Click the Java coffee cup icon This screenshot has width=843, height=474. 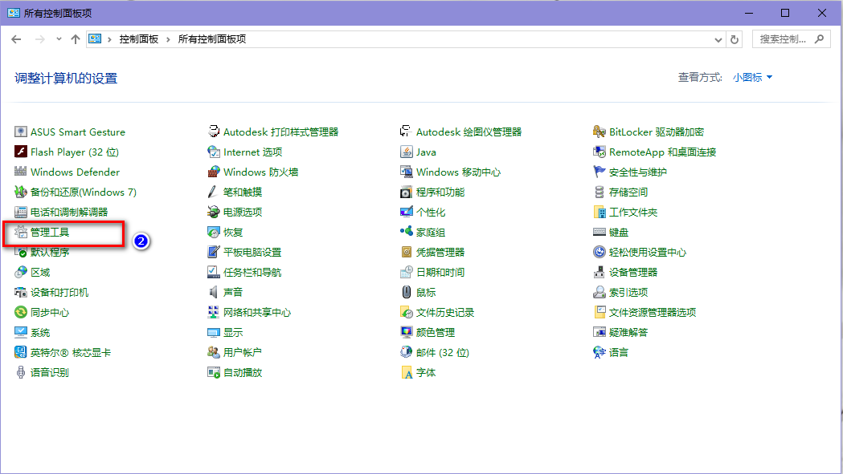[x=407, y=152]
